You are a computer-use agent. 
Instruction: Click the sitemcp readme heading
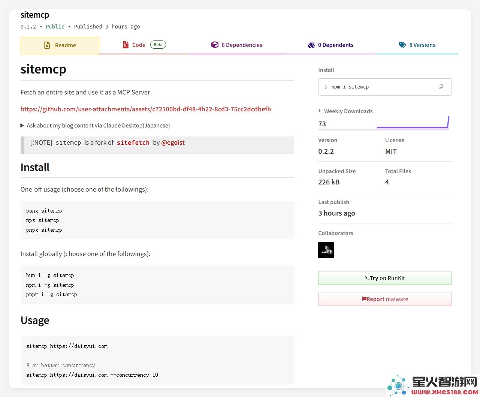click(43, 69)
